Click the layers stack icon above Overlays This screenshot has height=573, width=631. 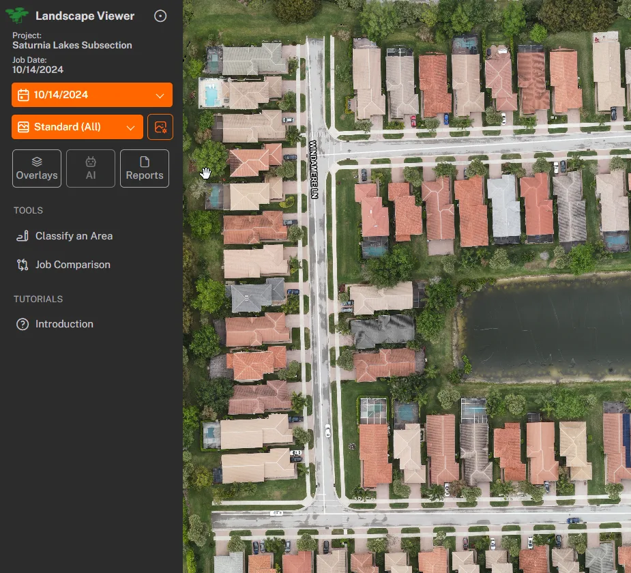click(x=37, y=162)
